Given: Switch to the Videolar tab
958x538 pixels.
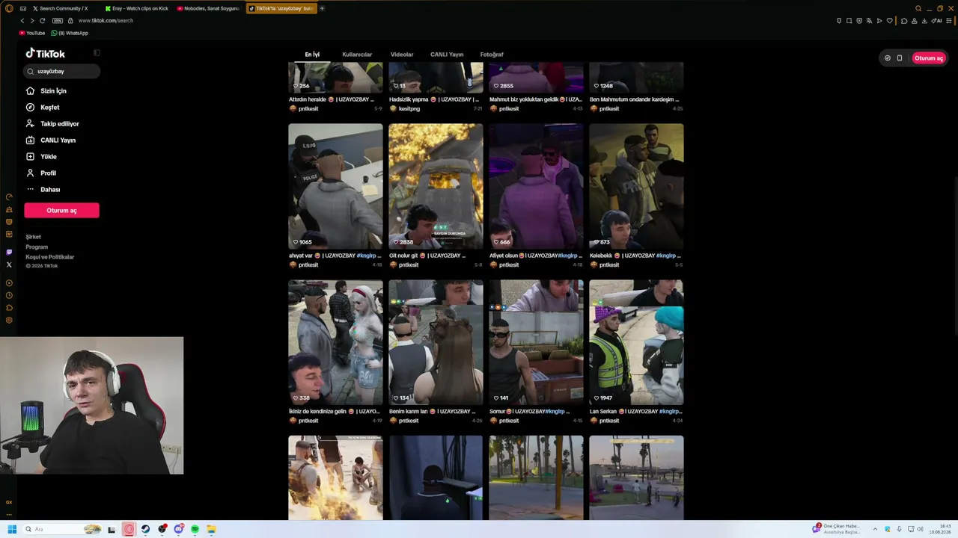Looking at the screenshot, I should click(x=402, y=55).
